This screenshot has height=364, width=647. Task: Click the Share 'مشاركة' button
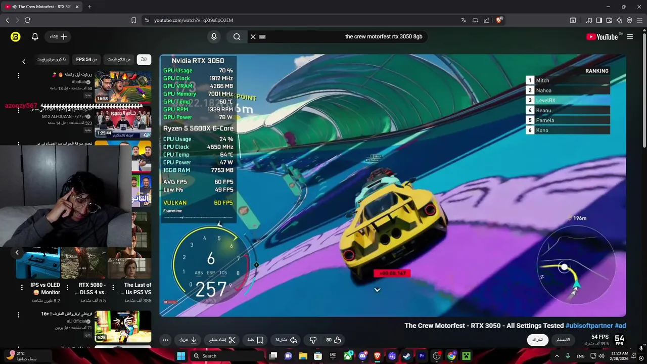coord(286,340)
